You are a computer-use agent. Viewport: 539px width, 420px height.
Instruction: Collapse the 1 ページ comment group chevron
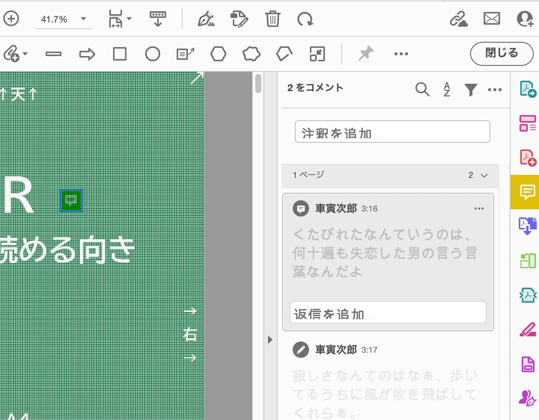(x=484, y=175)
